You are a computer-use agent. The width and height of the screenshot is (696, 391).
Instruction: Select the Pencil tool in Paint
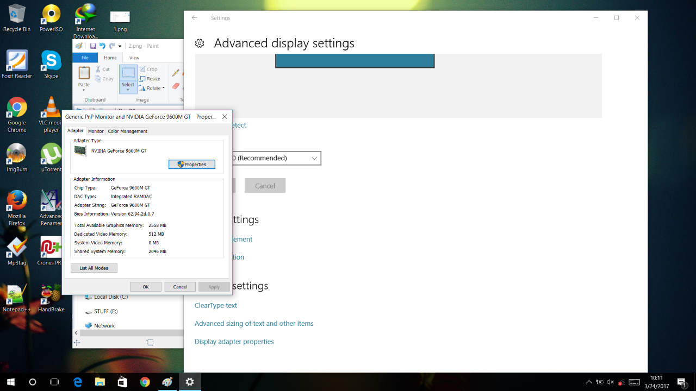(x=176, y=73)
